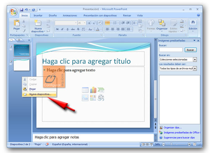This screenshot has width=210, height=153.
Task: Open Organizar clips... link
Action: pos(173,127)
